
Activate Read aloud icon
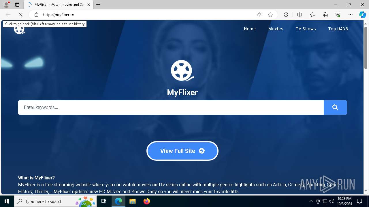click(259, 15)
